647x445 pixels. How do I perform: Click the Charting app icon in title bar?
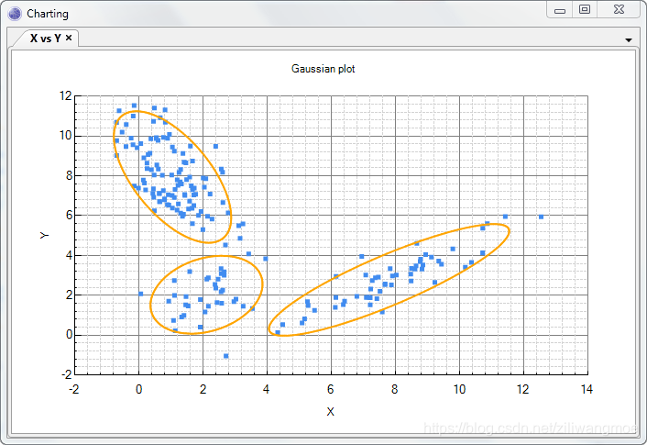click(15, 14)
